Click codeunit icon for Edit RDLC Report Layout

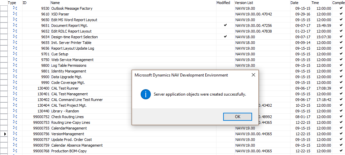point(15,31)
